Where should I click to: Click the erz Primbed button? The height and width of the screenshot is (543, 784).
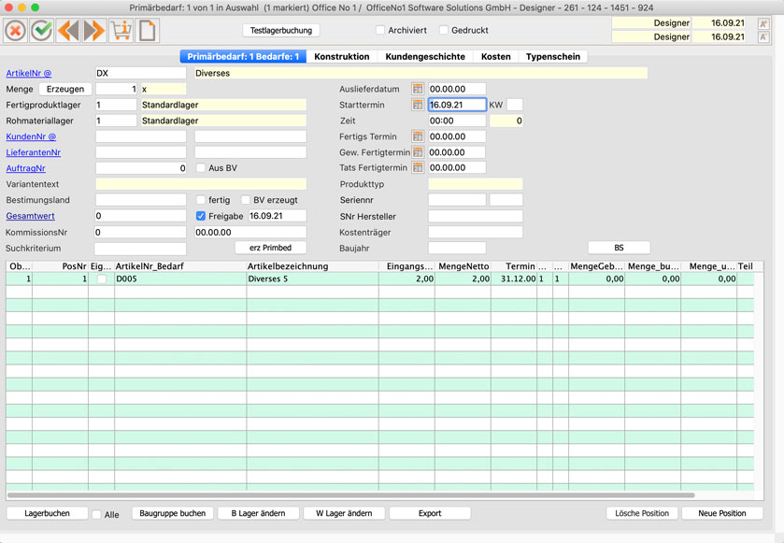tap(270, 248)
